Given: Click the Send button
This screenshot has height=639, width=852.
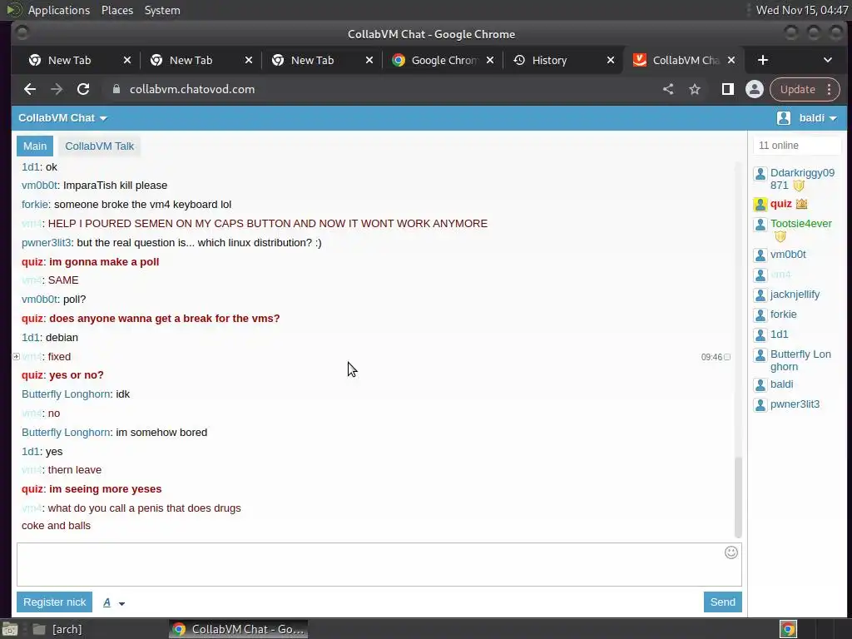Looking at the screenshot, I should (723, 602).
